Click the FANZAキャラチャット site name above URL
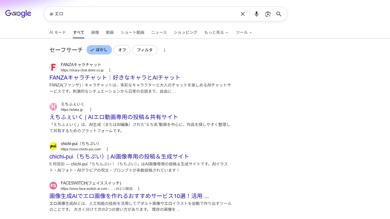The width and height of the screenshot is (390, 219). [x=81, y=65]
